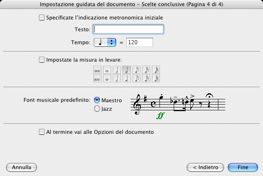Open the Tempo note value dropdown
This screenshot has width=263, height=176.
(x=105, y=42)
